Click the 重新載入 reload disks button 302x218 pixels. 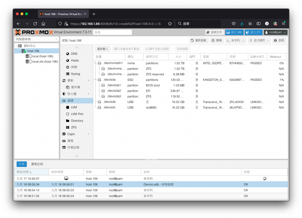[x=103, y=49]
